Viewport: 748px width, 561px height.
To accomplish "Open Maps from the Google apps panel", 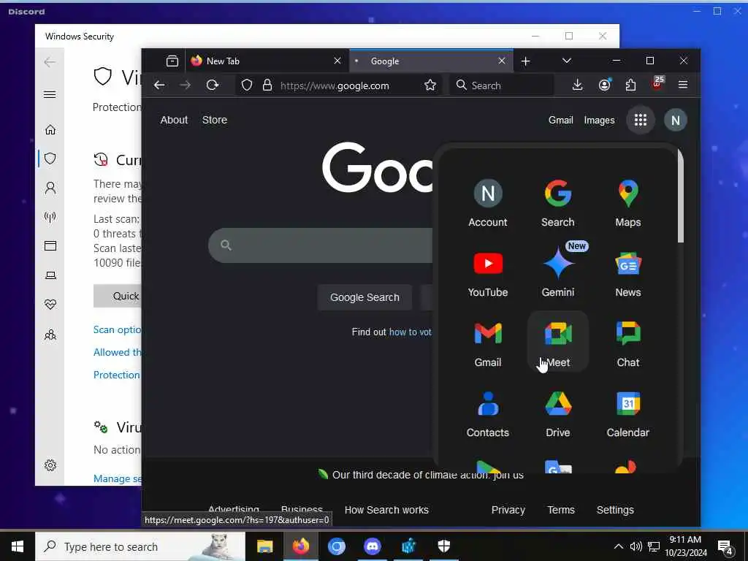I will [x=627, y=204].
